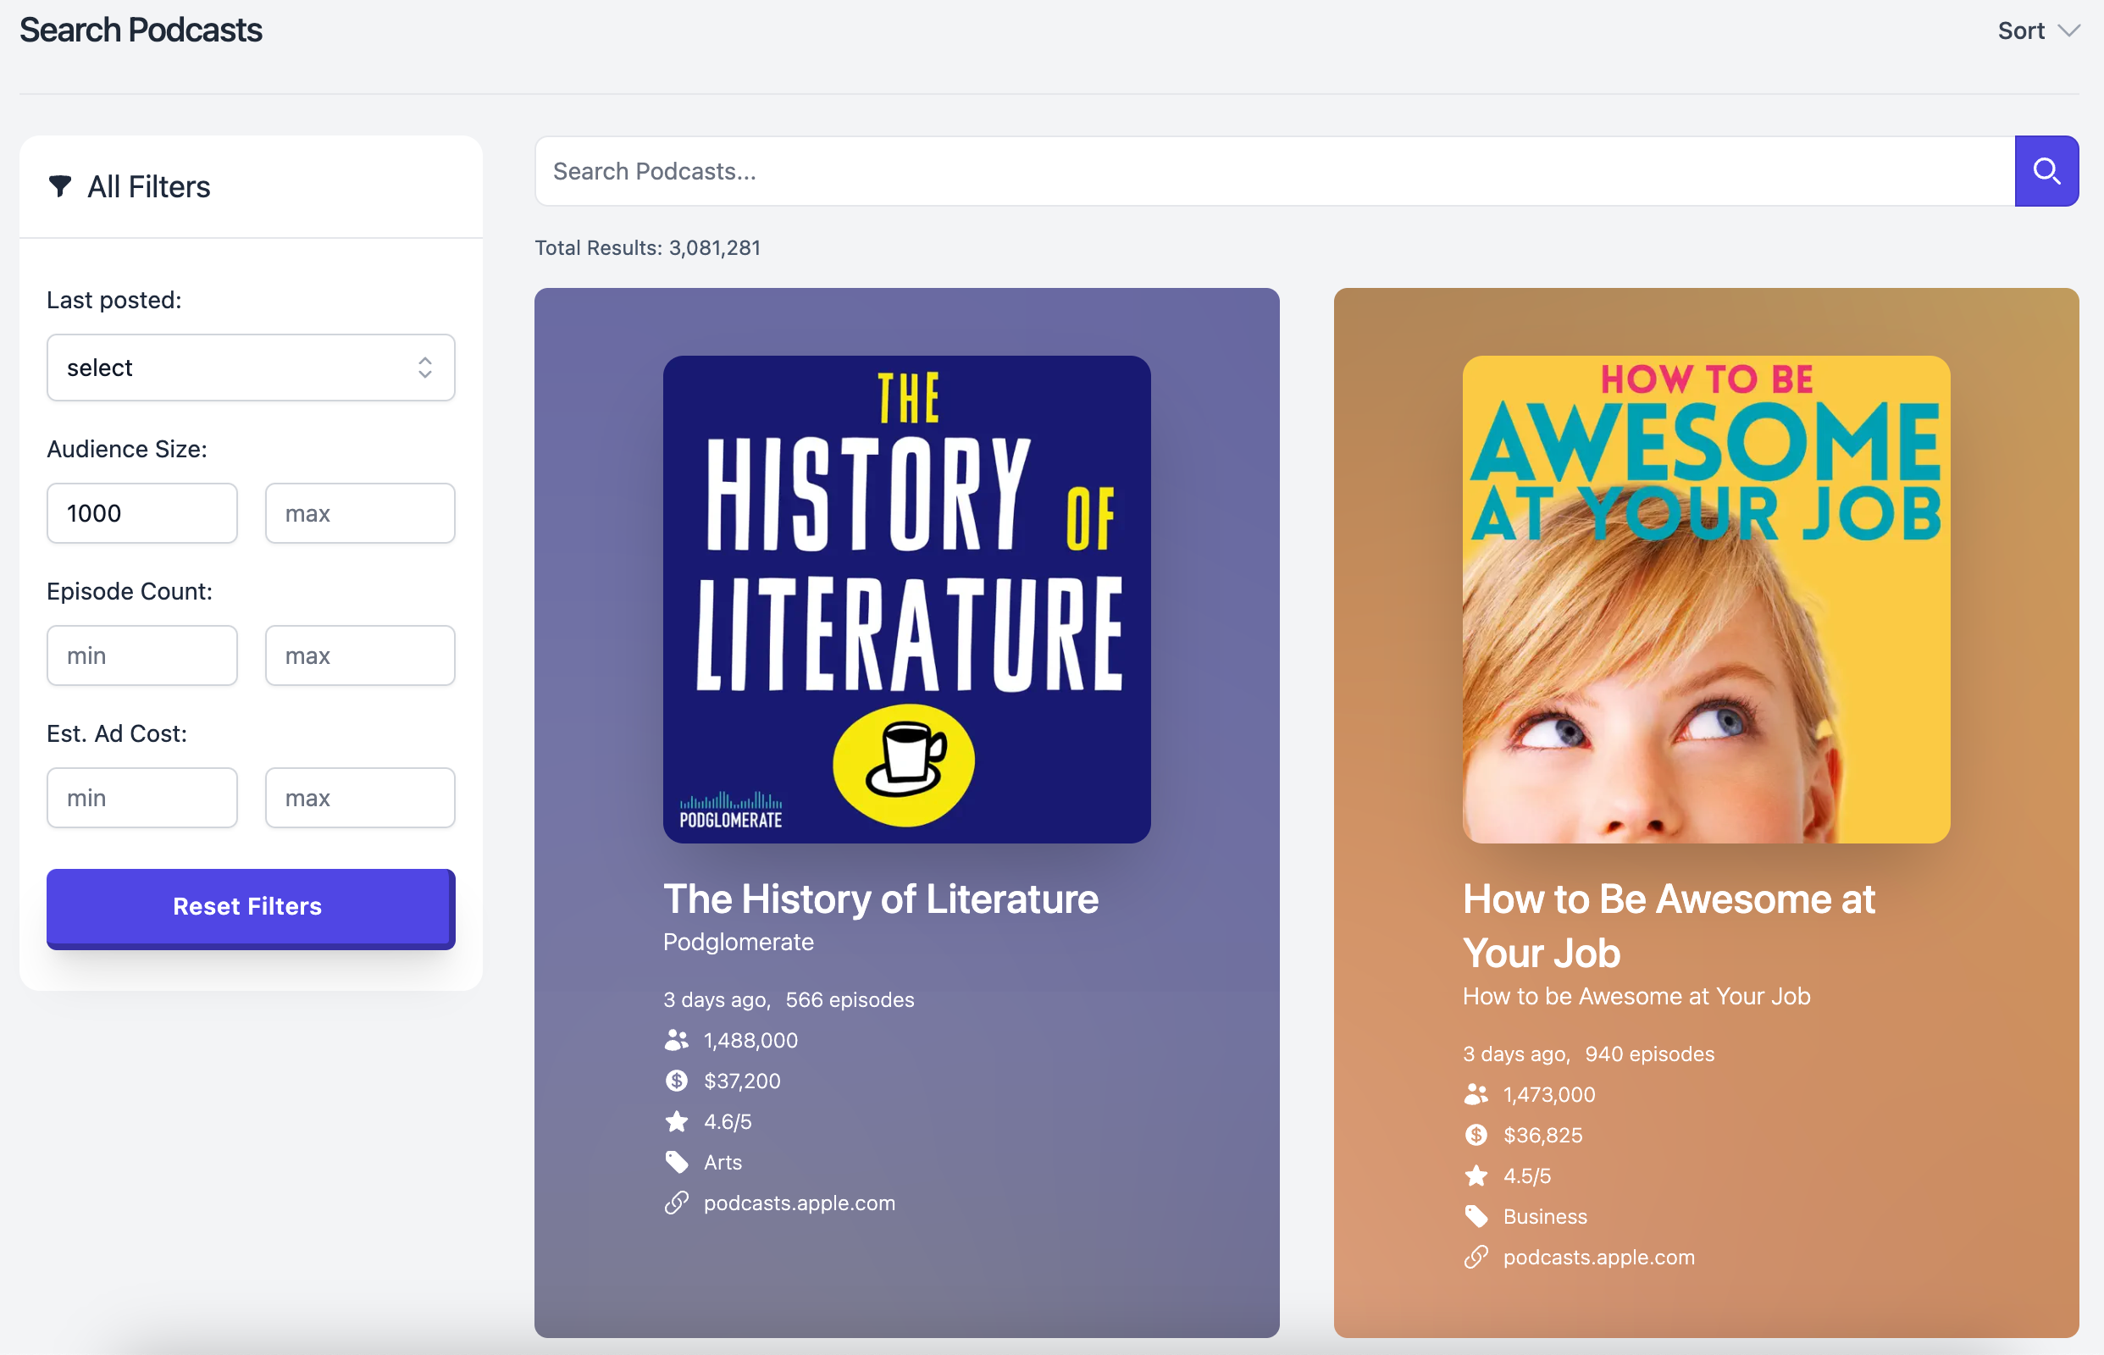The width and height of the screenshot is (2104, 1355).
Task: Click the All Filters heading
Action: (x=149, y=186)
